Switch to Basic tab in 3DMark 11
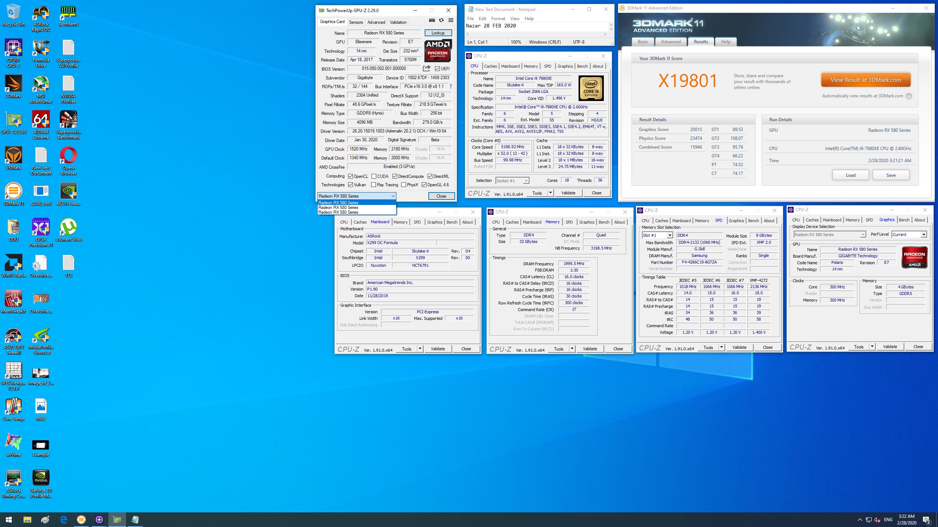The width and height of the screenshot is (938, 527). (643, 42)
